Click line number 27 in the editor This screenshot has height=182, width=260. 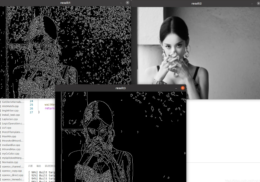tap(31, 112)
